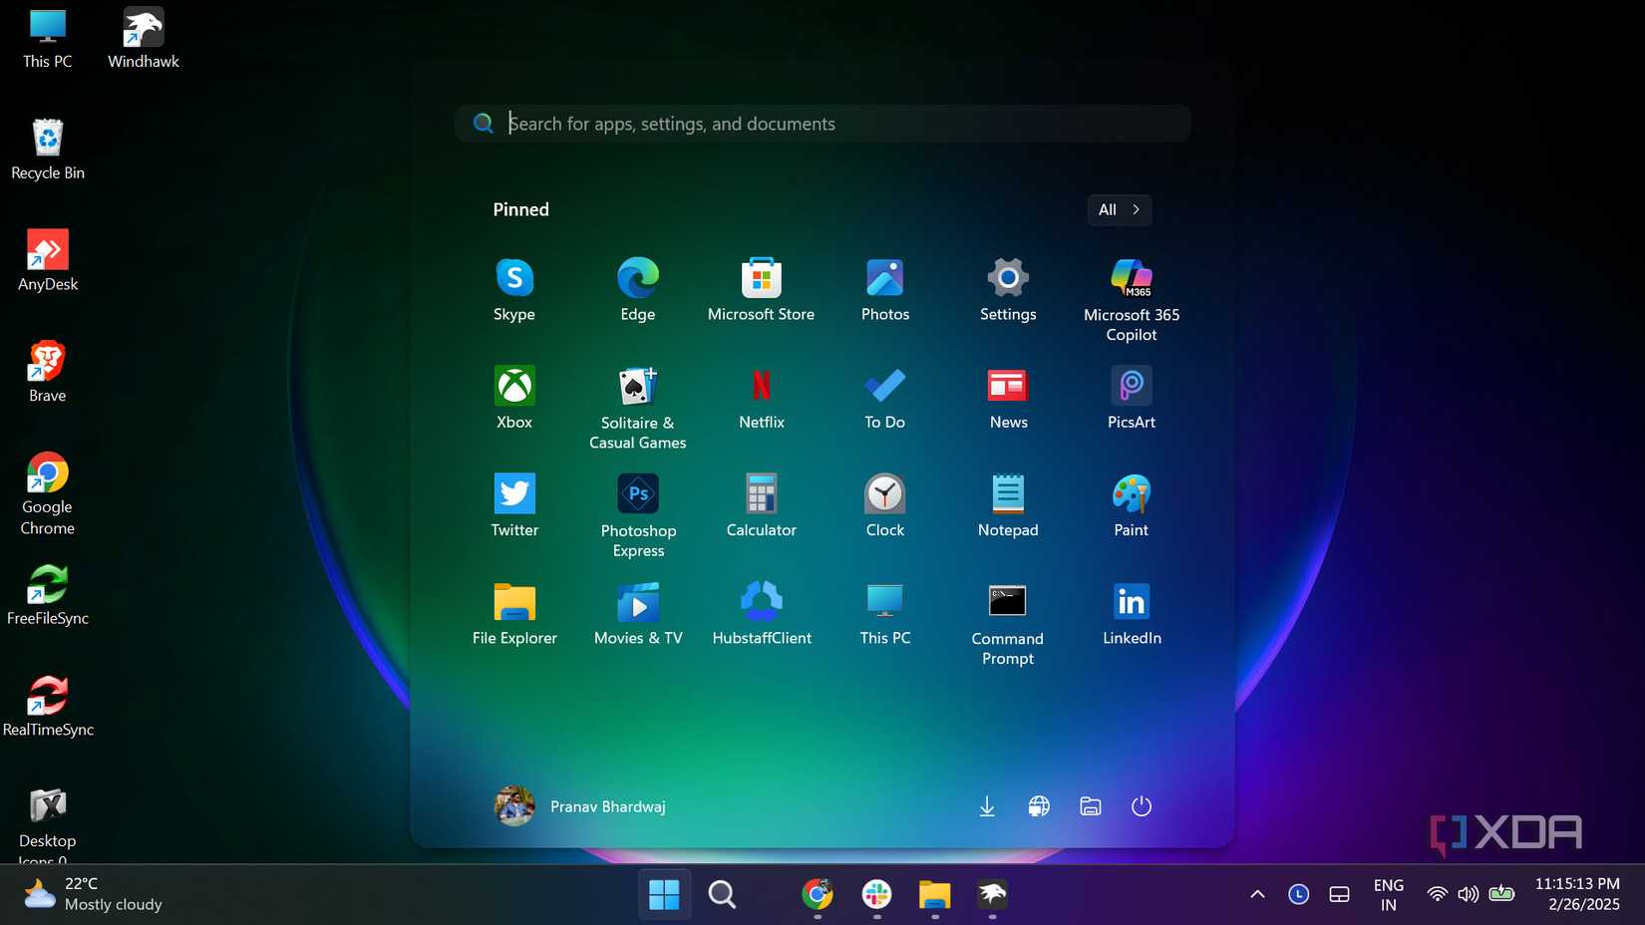Open the network folder shortcut near power button
This screenshot has height=925, width=1645.
coord(1090,806)
